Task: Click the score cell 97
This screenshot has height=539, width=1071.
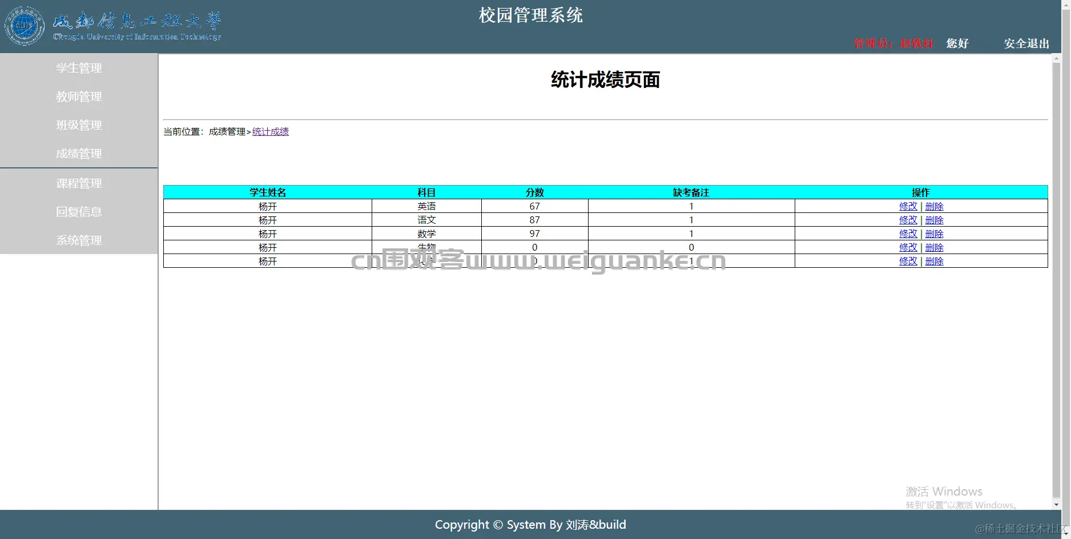Action: pyautogui.click(x=534, y=234)
